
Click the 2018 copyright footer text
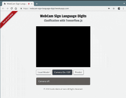pos(63,89)
